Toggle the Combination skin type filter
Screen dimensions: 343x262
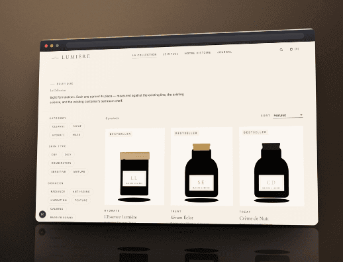(62, 163)
